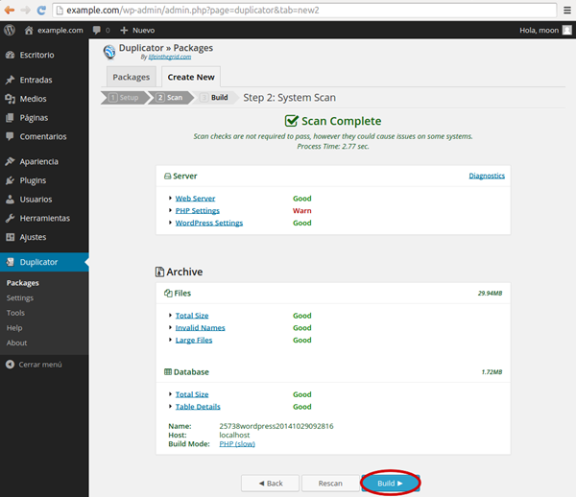Click the WordPress logo icon
Image resolution: width=576 pixels, height=497 pixels.
point(10,30)
